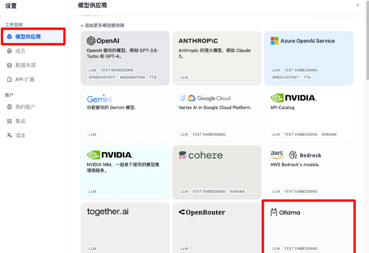Click the database icon beside 数据来源

coord(9,65)
